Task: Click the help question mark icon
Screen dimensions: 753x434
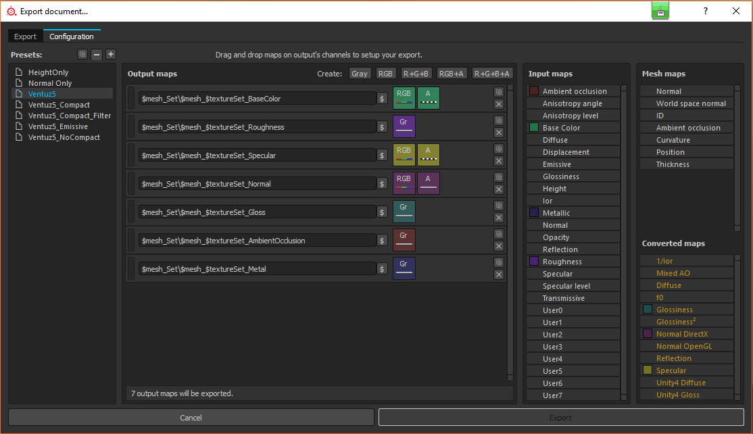Action: (x=706, y=11)
